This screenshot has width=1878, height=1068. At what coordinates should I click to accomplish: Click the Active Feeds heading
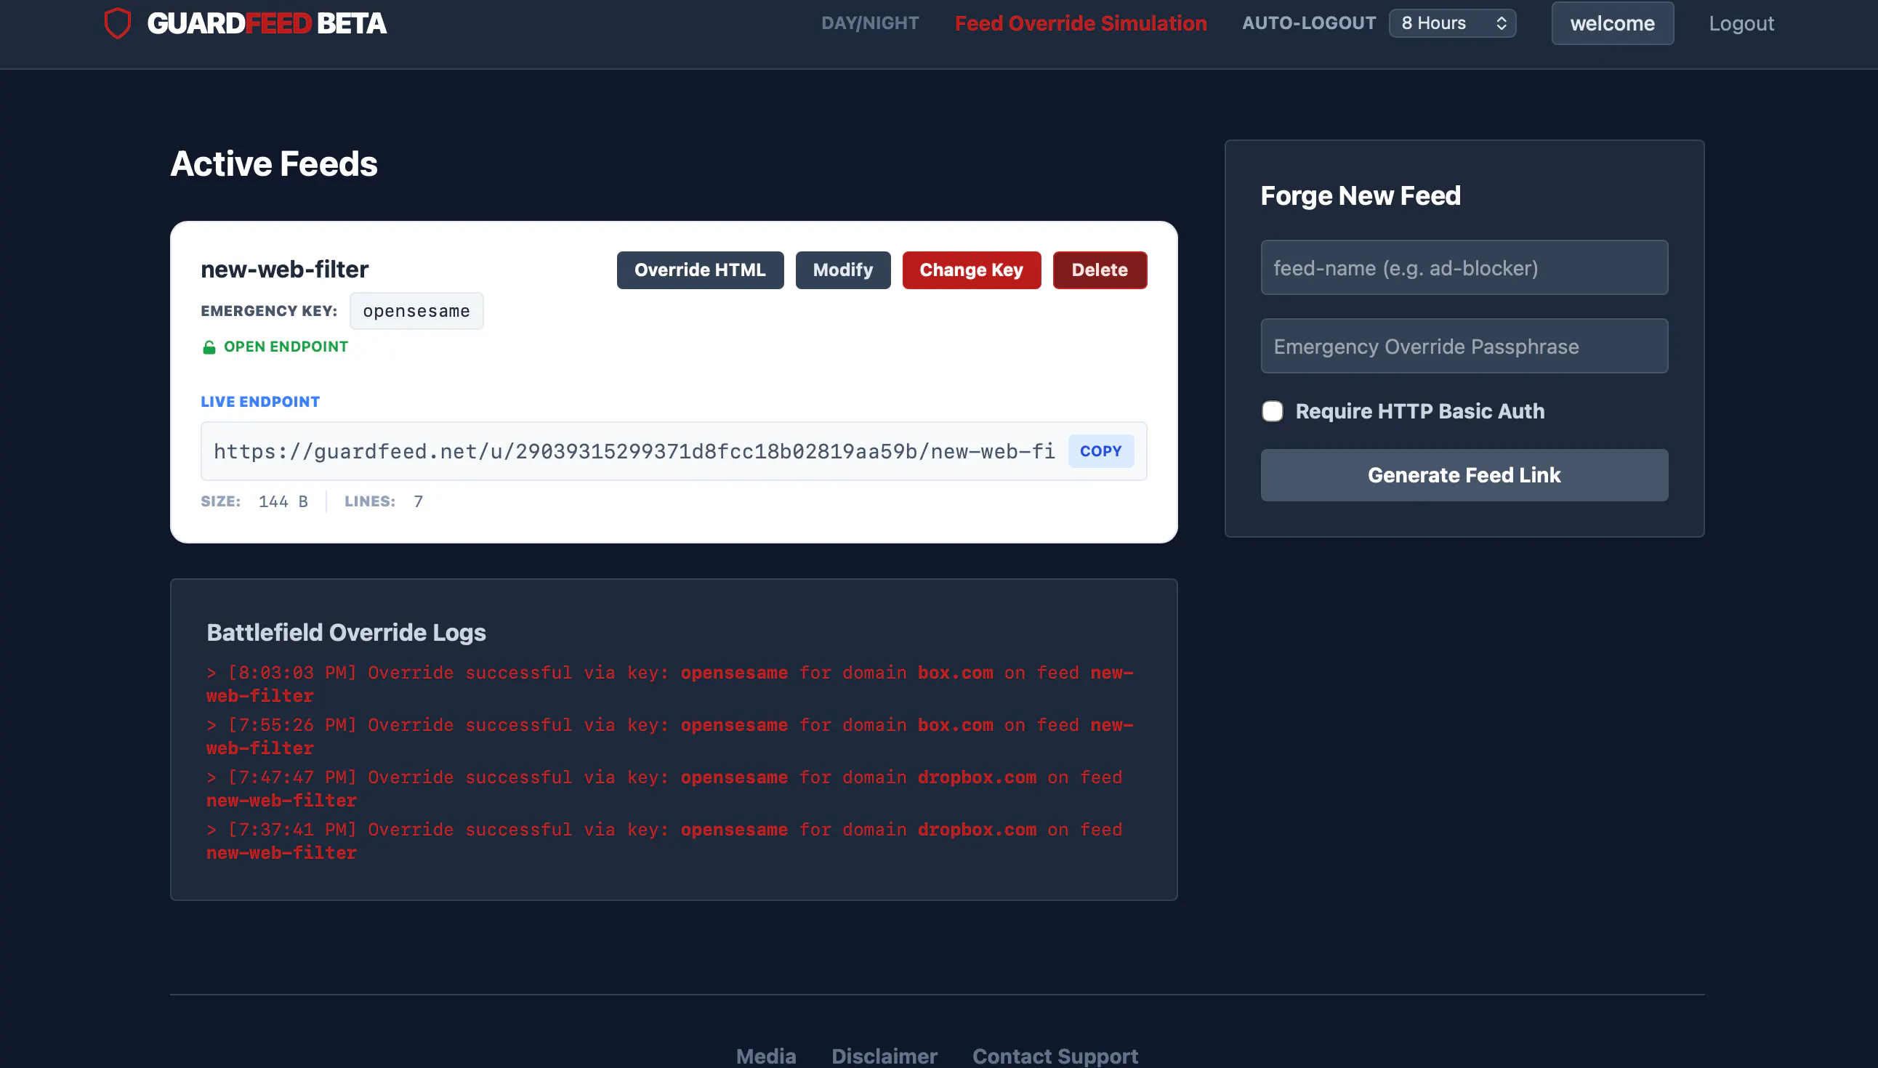click(273, 163)
